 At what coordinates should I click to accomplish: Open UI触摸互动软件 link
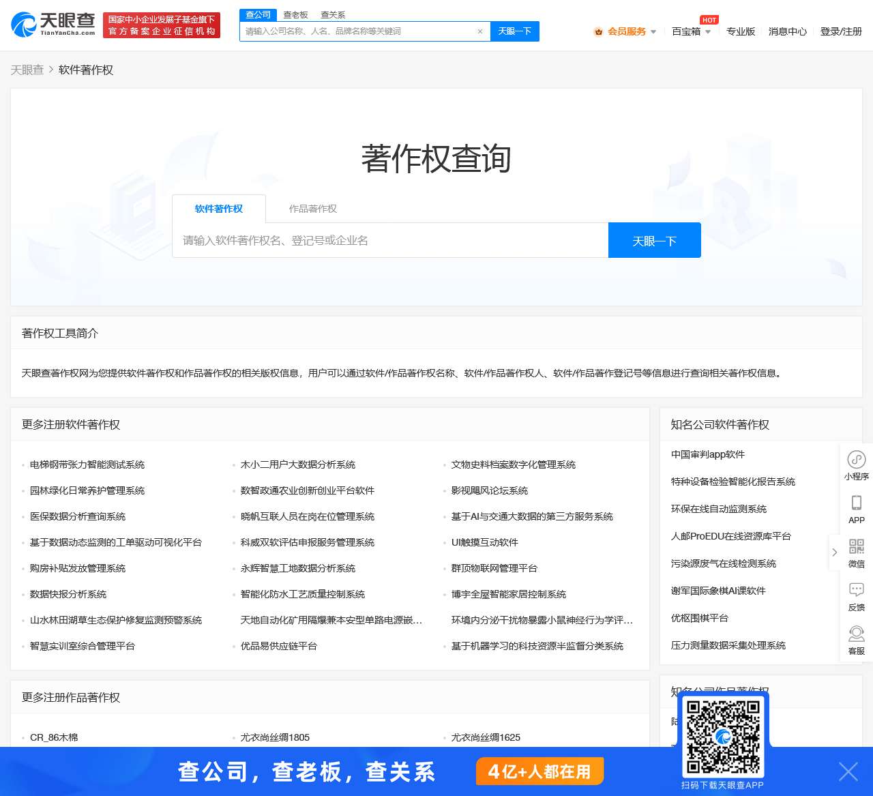[x=485, y=542]
